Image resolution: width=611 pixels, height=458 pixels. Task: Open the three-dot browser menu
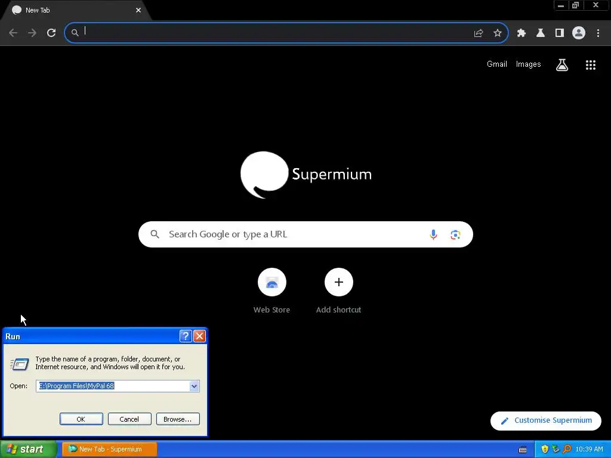coord(598,33)
